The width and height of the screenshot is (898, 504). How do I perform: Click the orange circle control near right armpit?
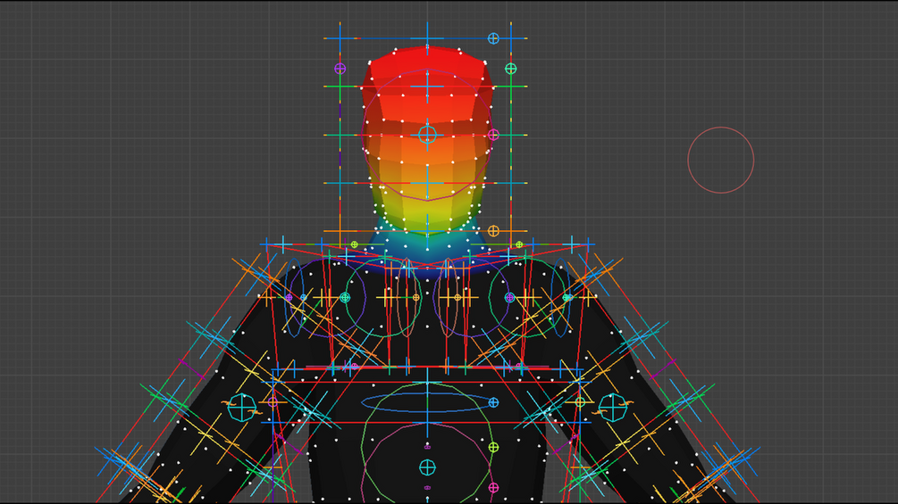[x=580, y=402]
